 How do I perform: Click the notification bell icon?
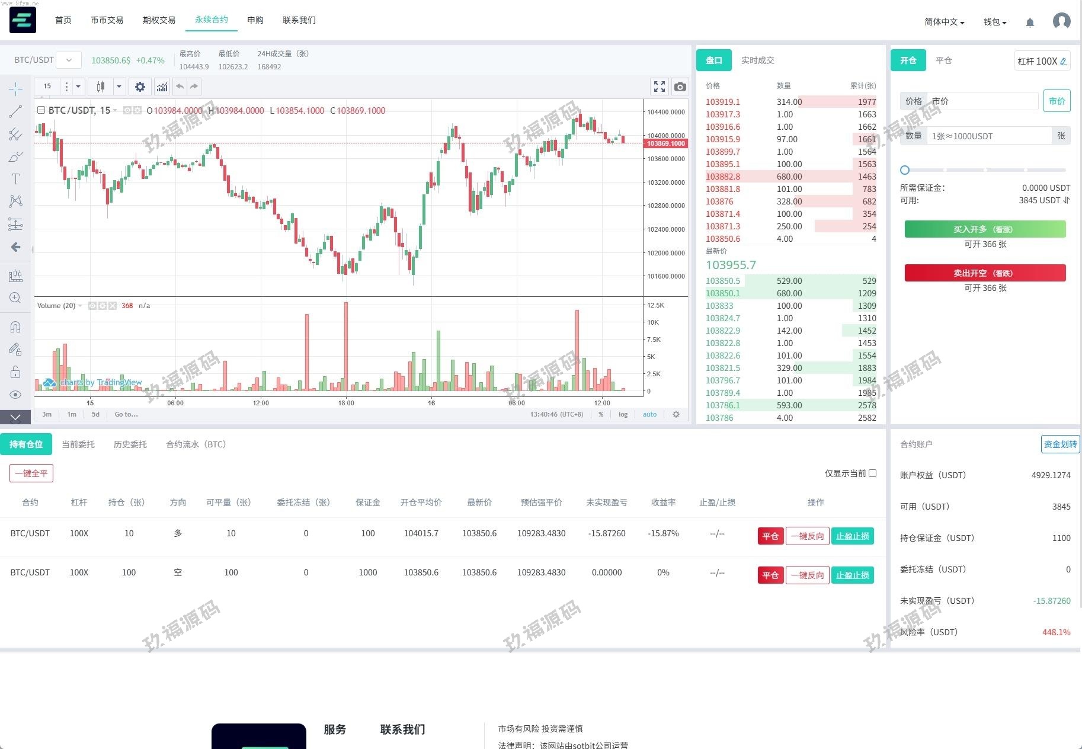click(x=1030, y=23)
